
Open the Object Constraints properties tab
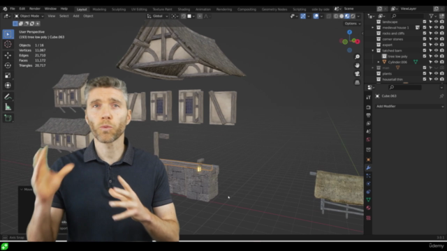tap(368, 192)
